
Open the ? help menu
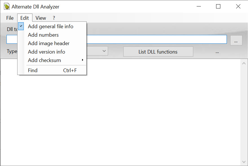pos(54,18)
